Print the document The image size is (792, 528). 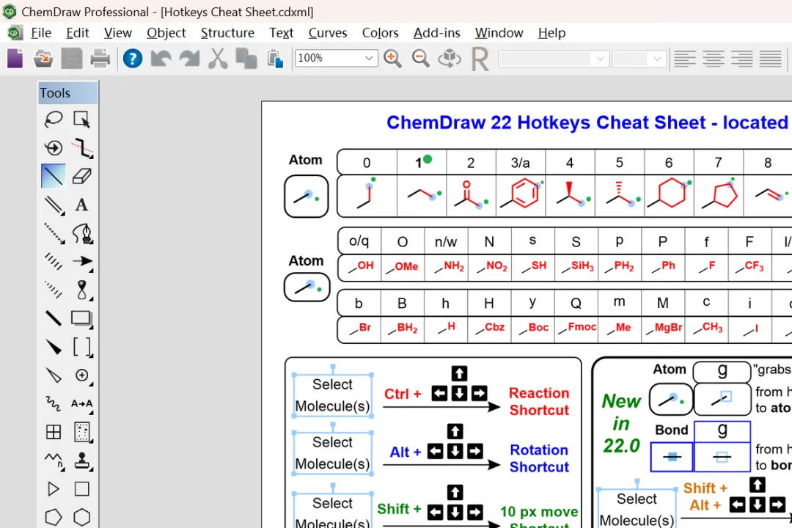click(100, 59)
